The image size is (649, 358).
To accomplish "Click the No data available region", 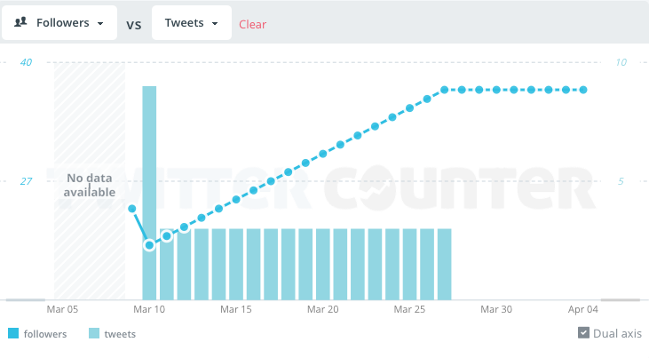I will [90, 185].
